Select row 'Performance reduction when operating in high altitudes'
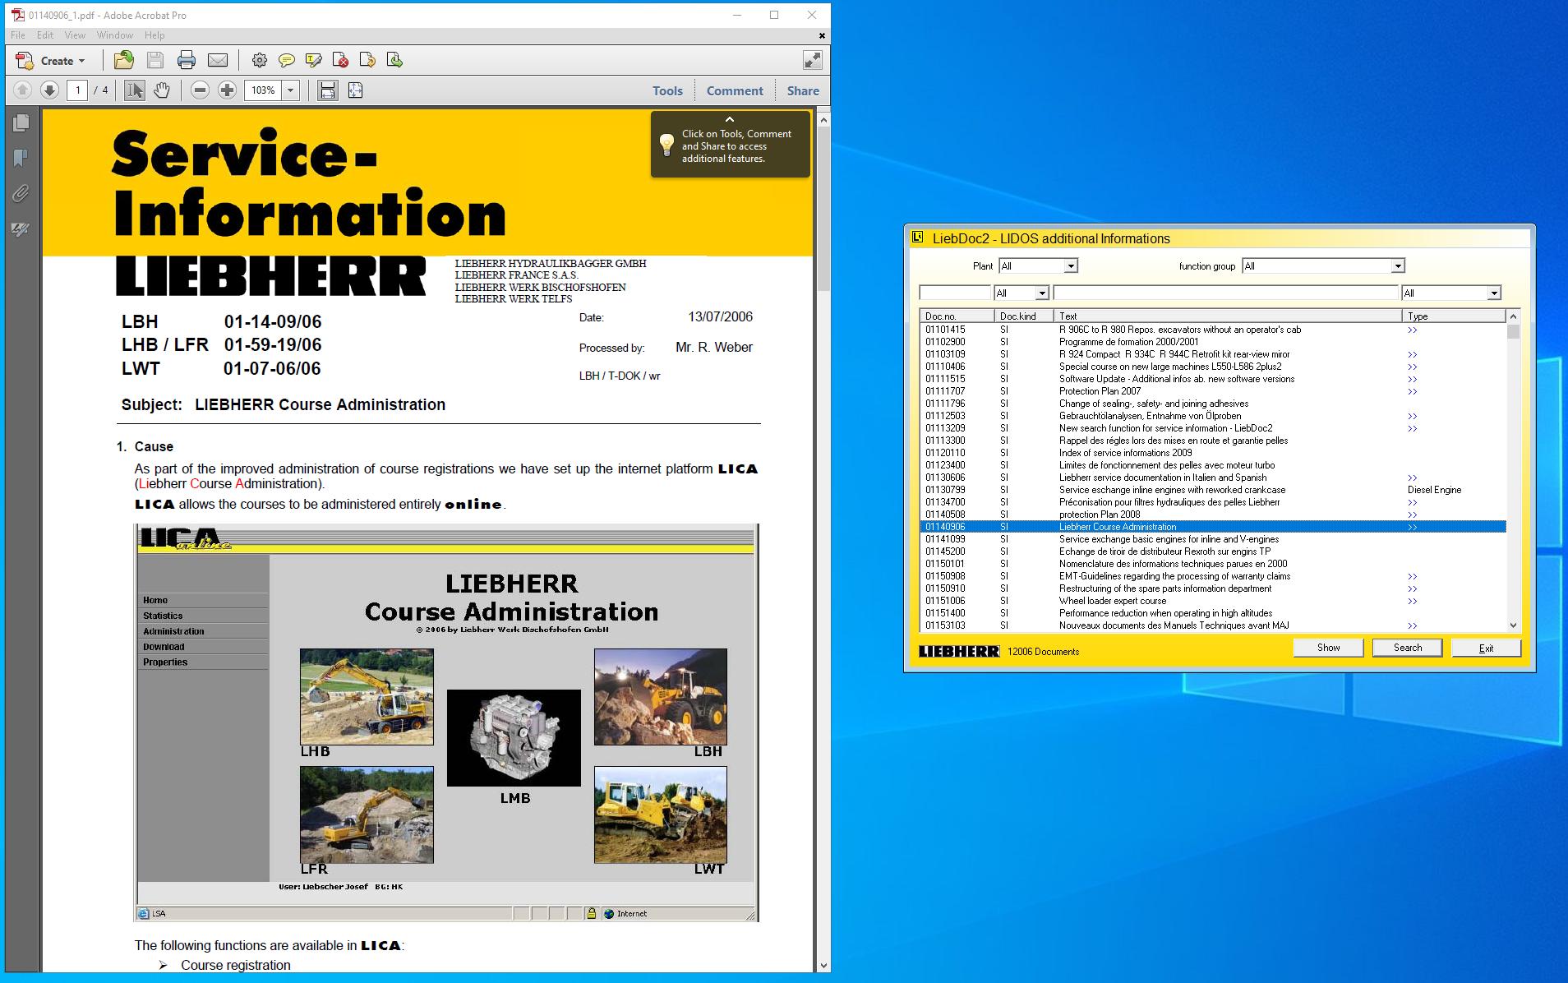Screen dimensions: 1568x983 (1213, 613)
